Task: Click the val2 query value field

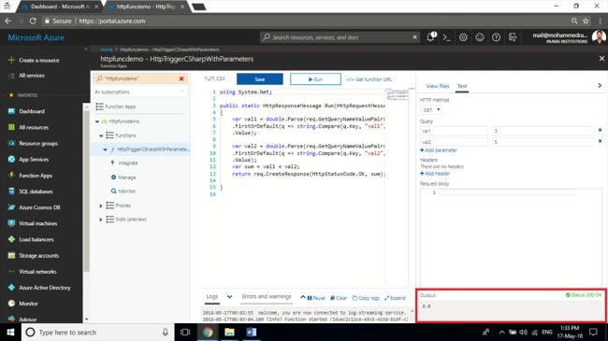Action: 543,142
